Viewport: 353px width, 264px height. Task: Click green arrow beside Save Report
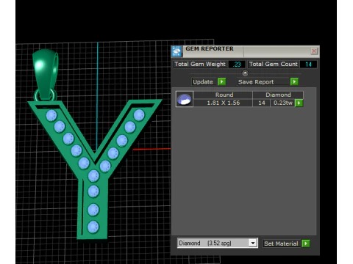click(294, 81)
